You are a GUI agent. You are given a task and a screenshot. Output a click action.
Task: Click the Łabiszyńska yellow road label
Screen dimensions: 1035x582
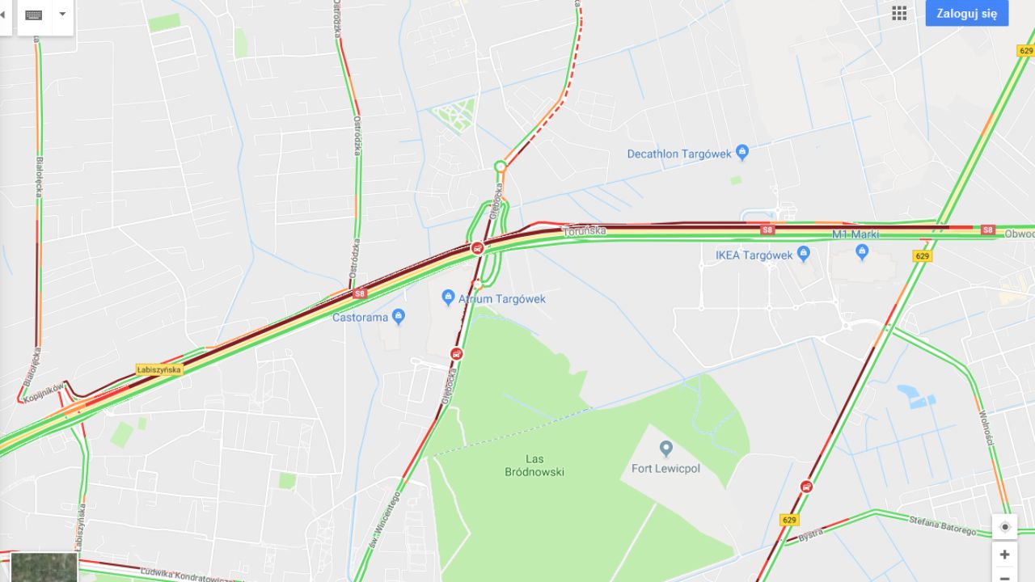[160, 369]
